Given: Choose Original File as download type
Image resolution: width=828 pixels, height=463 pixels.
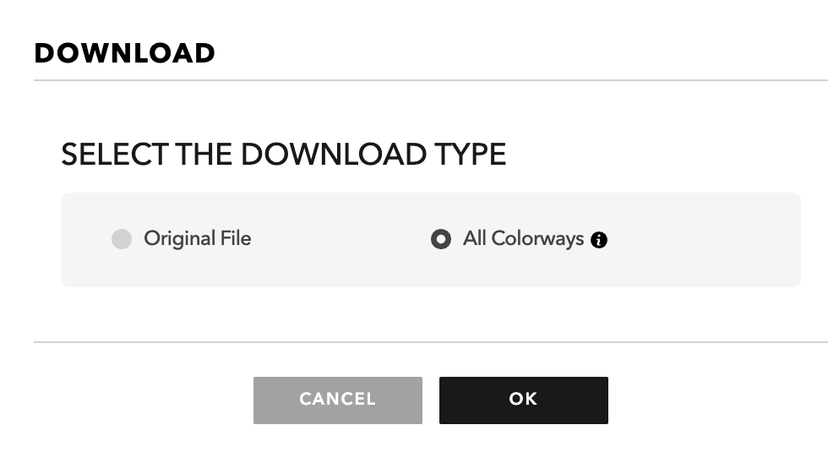Looking at the screenshot, I should pos(122,239).
